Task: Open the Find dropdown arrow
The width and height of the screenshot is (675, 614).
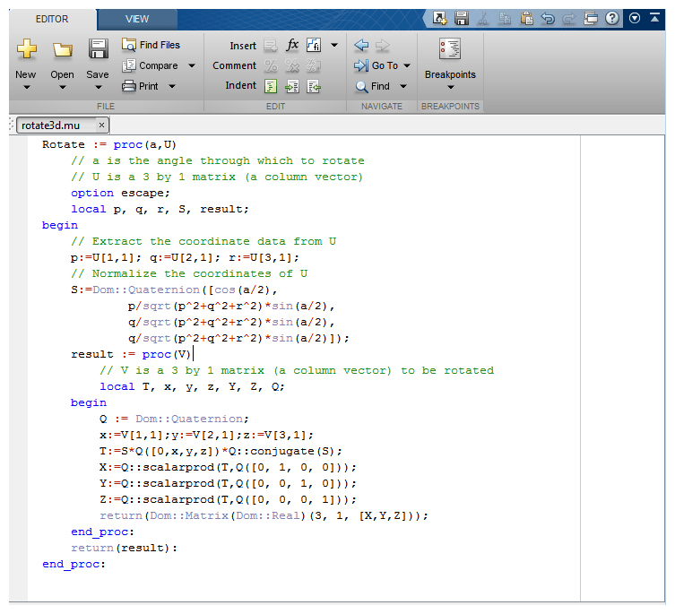Action: click(x=403, y=86)
